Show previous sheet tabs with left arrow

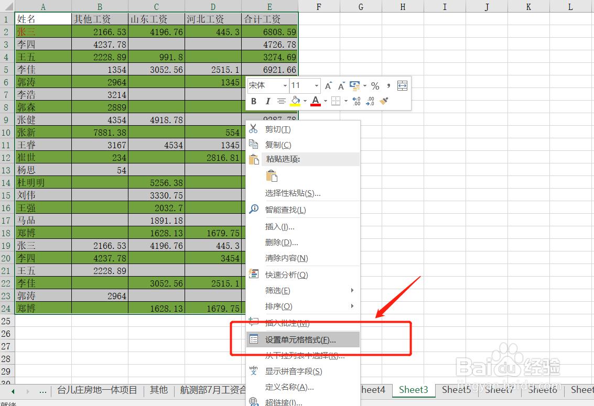pyautogui.click(x=13, y=391)
